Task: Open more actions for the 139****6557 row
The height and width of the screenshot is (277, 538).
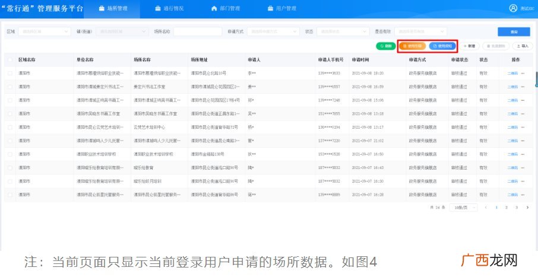Action: (523, 87)
